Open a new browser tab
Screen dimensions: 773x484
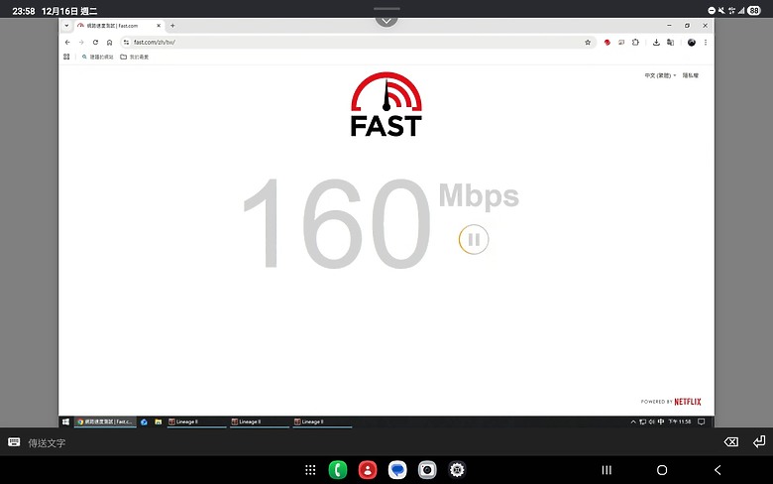click(172, 26)
